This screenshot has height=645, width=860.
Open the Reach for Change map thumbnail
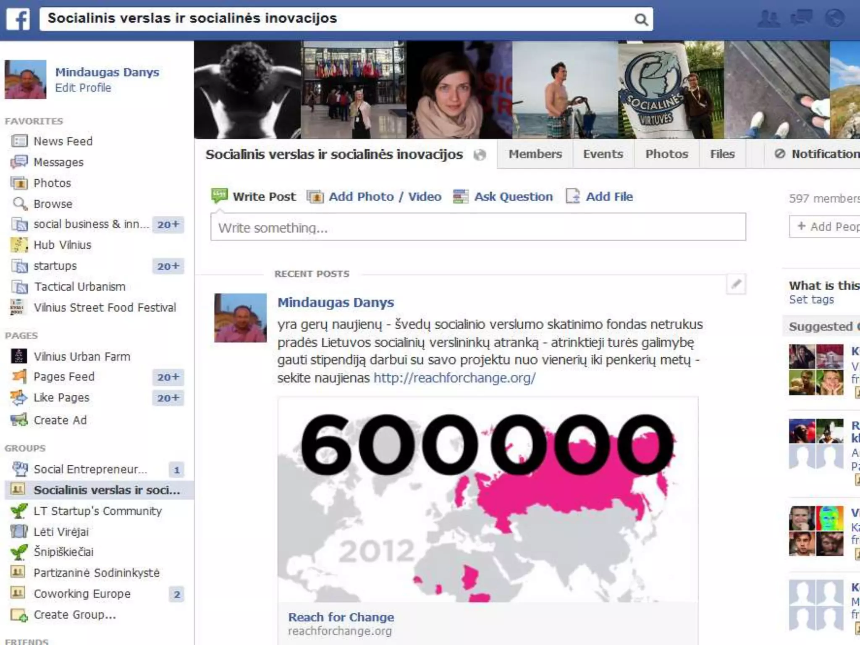click(x=488, y=500)
